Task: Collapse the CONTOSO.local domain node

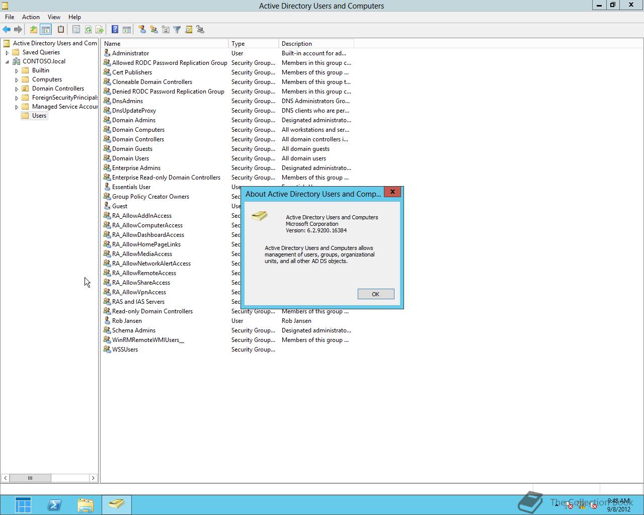Action: pos(7,61)
